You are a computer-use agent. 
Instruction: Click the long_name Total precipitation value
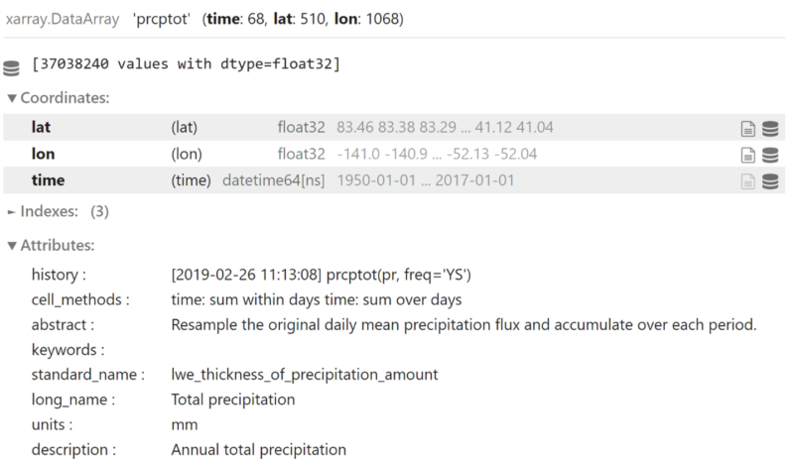233,400
